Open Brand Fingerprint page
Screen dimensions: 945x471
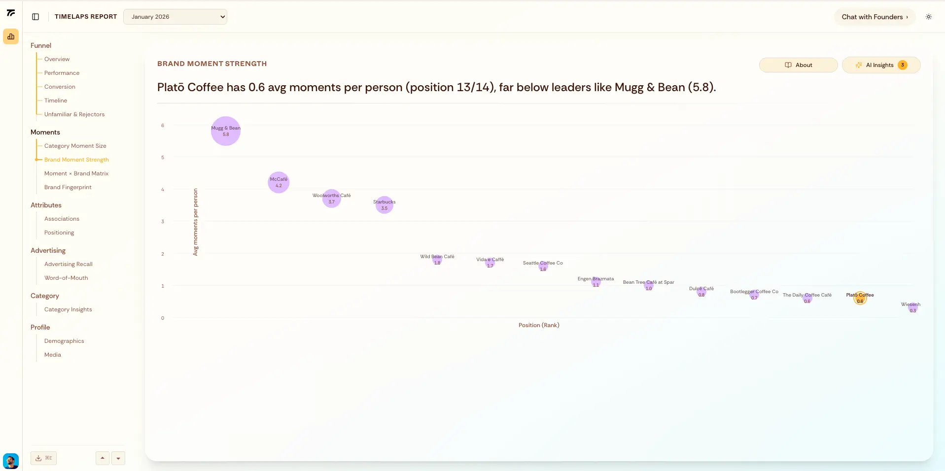(68, 187)
